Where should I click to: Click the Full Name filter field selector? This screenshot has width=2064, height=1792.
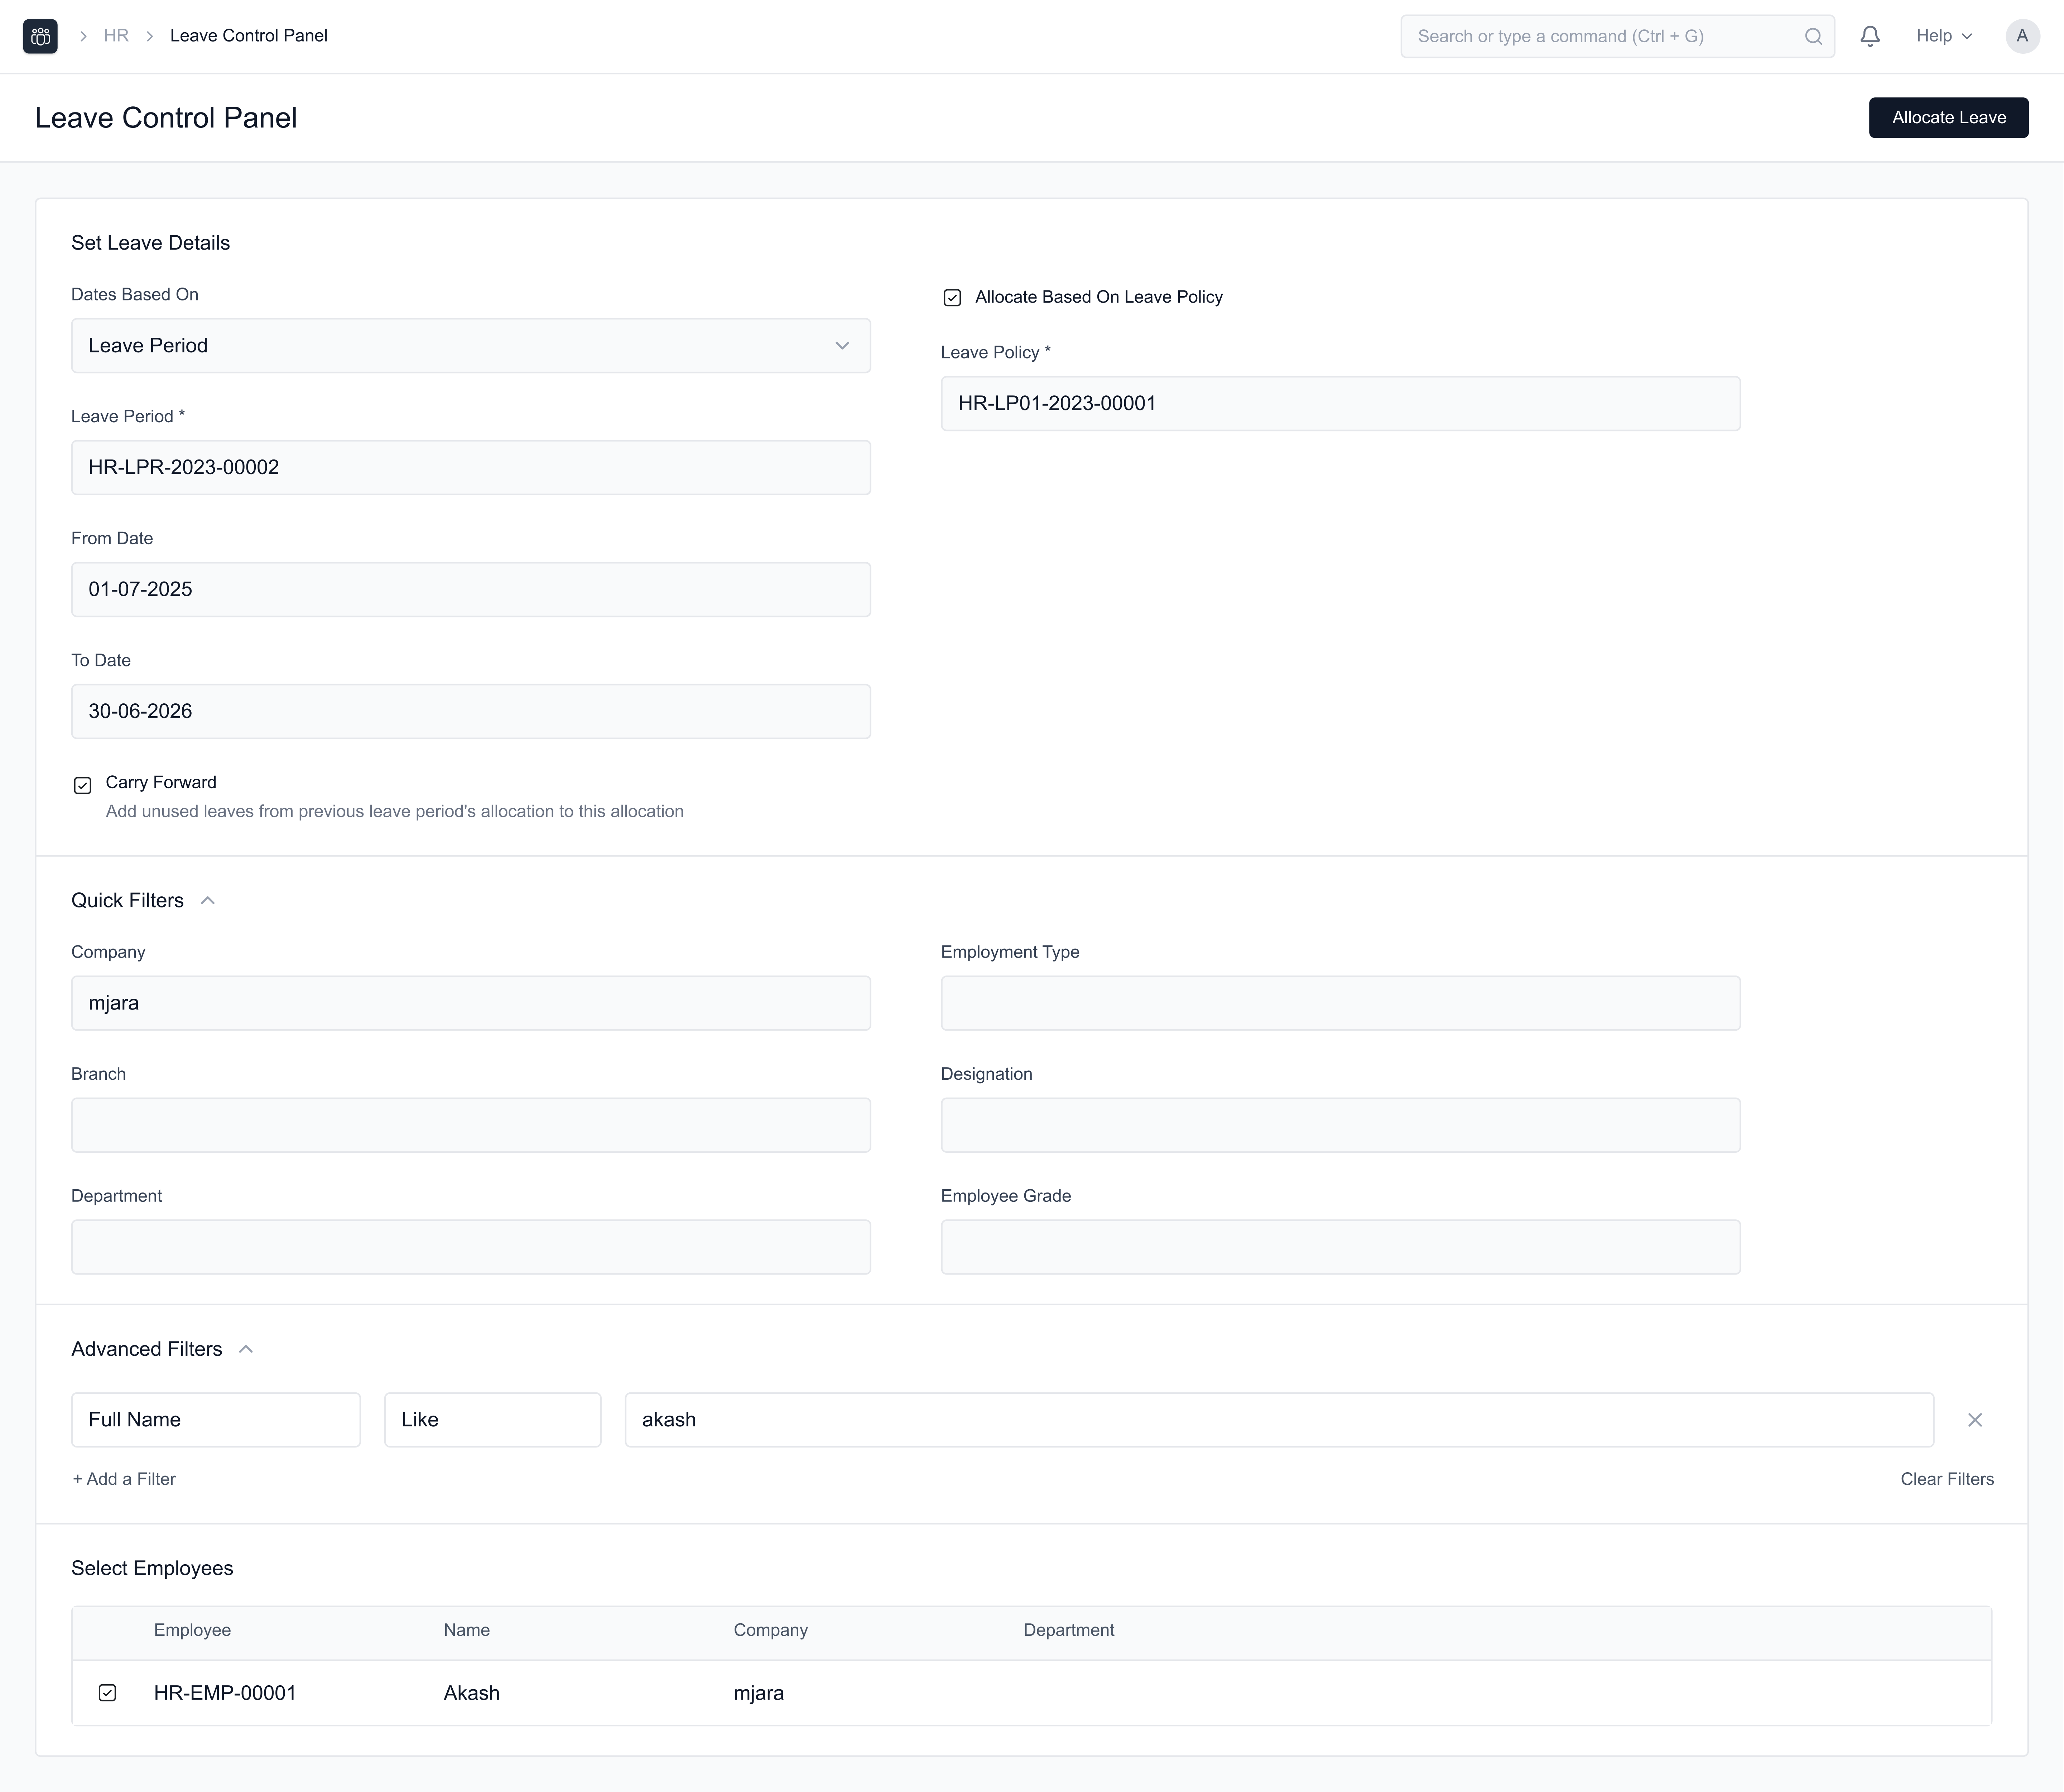tap(215, 1420)
